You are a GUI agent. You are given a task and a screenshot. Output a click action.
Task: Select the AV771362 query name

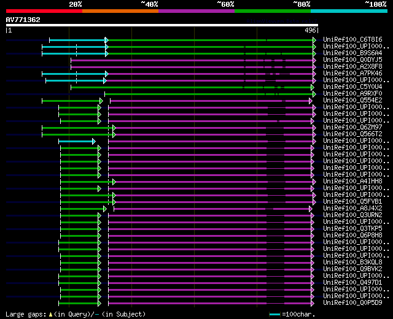coord(23,20)
